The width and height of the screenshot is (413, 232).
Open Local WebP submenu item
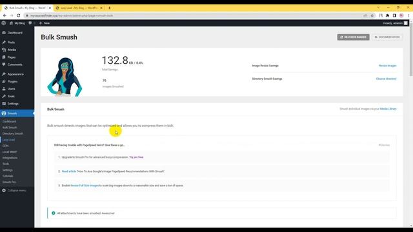tap(10, 152)
